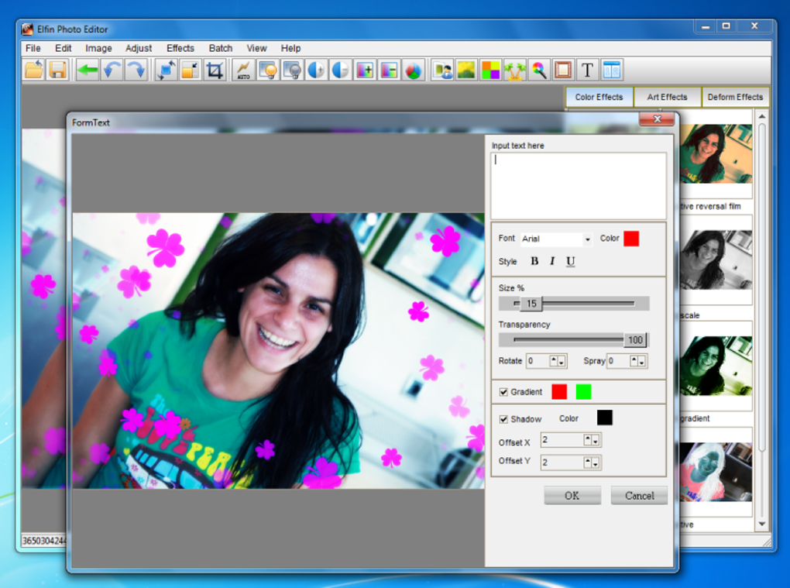Switch to the Art Effects tab
The height and width of the screenshot is (588, 790).
click(667, 97)
